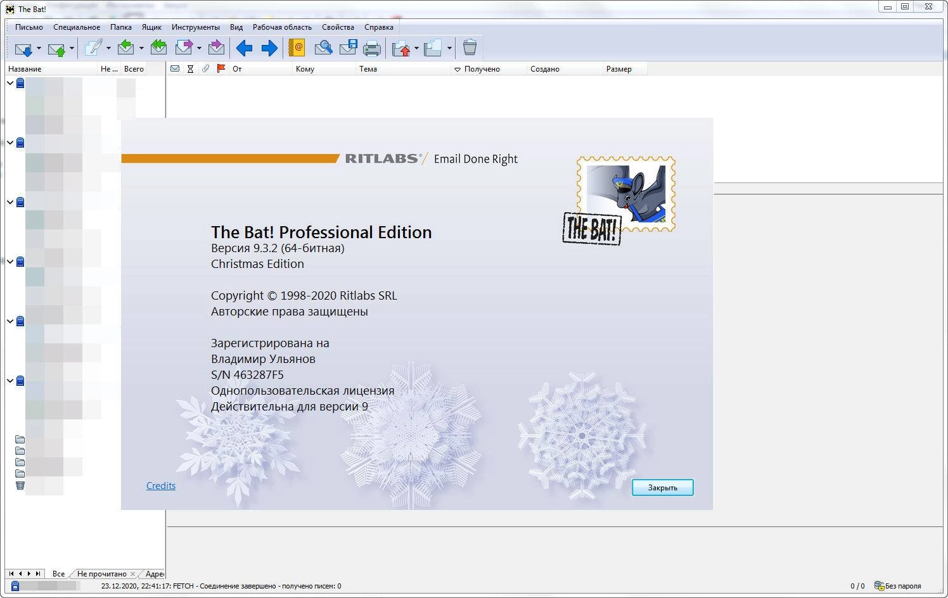Open the Справка menu

coord(379,27)
